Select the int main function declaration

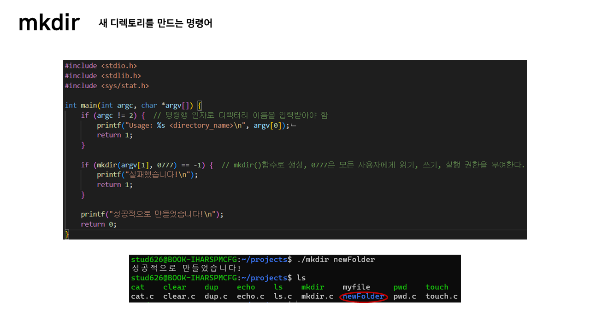click(x=131, y=105)
